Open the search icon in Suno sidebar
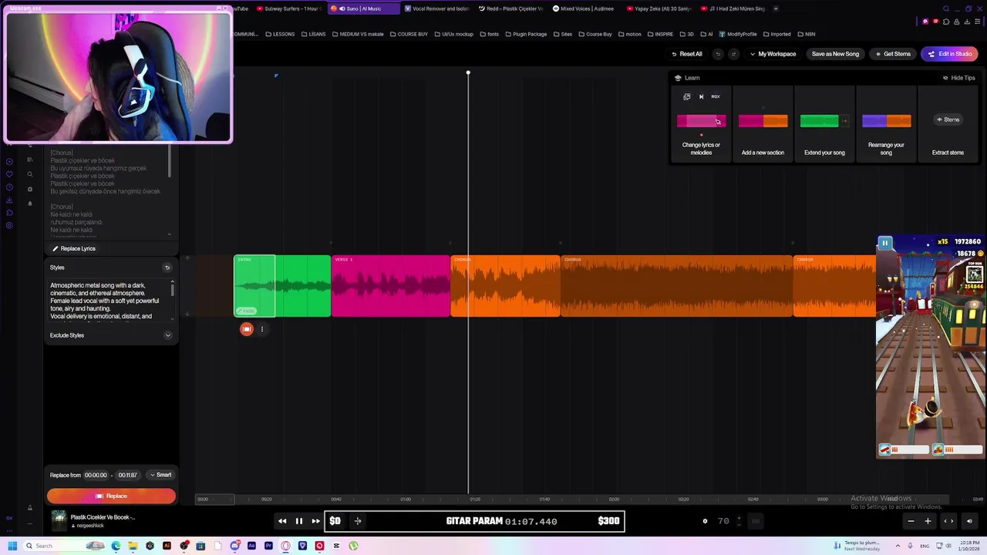This screenshot has height=555, width=987. pyautogui.click(x=30, y=174)
